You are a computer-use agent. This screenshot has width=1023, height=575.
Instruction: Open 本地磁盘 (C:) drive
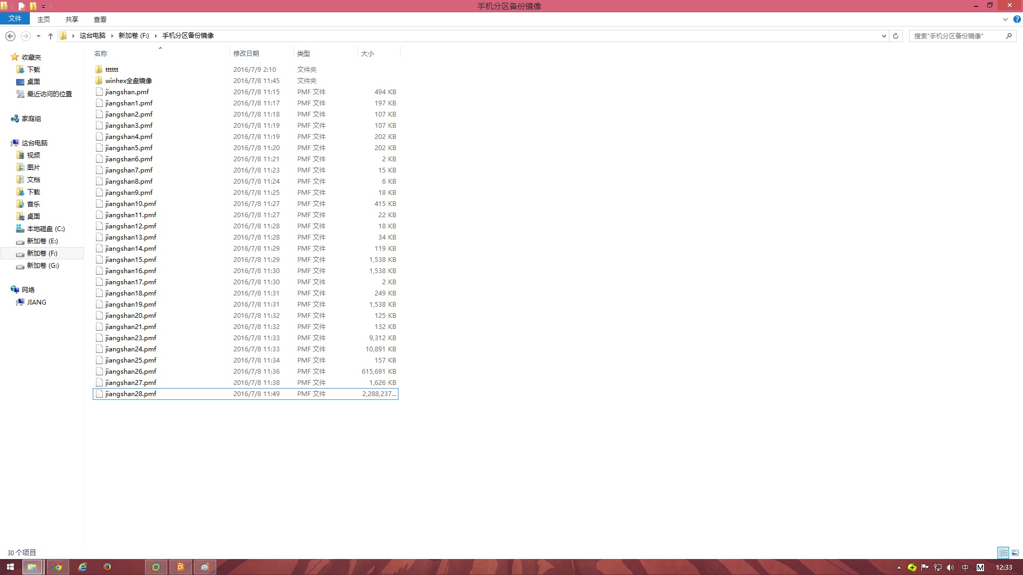click(46, 229)
